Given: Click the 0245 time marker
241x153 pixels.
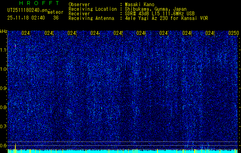Looking at the screenshot, I should (x=118, y=33).
